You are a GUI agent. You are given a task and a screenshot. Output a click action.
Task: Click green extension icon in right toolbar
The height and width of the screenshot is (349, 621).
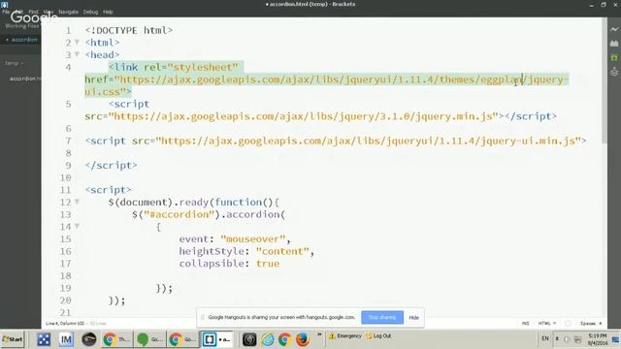[614, 58]
